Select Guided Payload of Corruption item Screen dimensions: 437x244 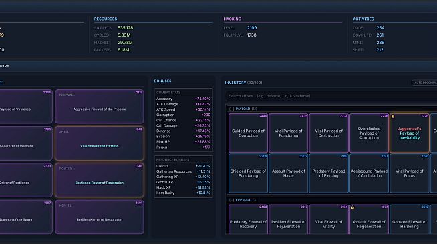[x=248, y=133]
